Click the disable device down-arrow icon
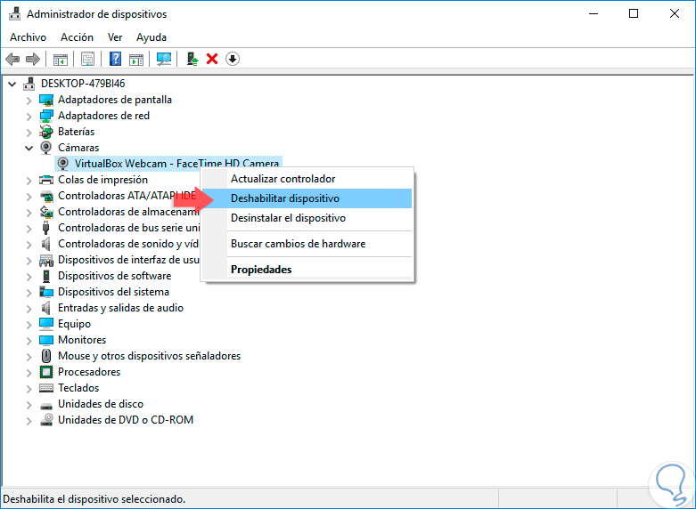 (233, 59)
